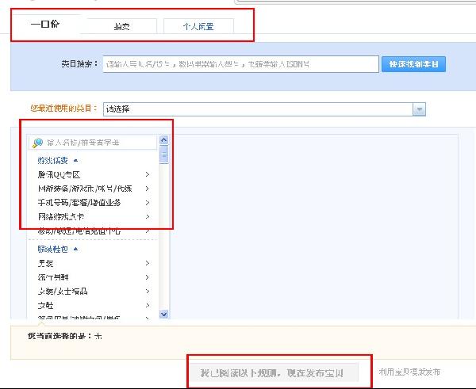Click the magnifier icon in category search
476x389 pixels.
(37, 143)
